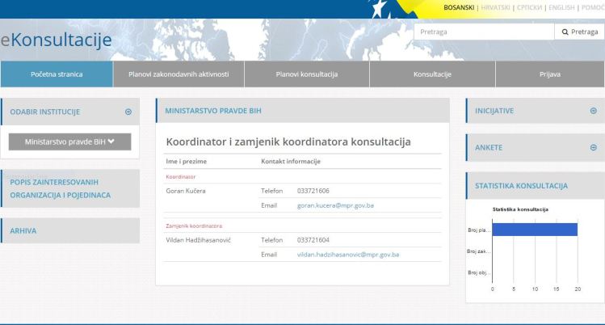605x325 pixels.
Task: Click the eKonsultacije site logo
Action: pyautogui.click(x=57, y=39)
